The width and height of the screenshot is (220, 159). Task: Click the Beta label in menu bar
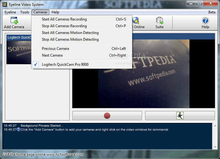coord(212,12)
